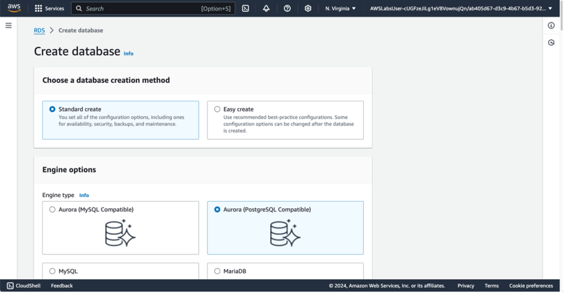565x293 pixels.
Task: Open the Services grid menu
Action: tap(38, 8)
